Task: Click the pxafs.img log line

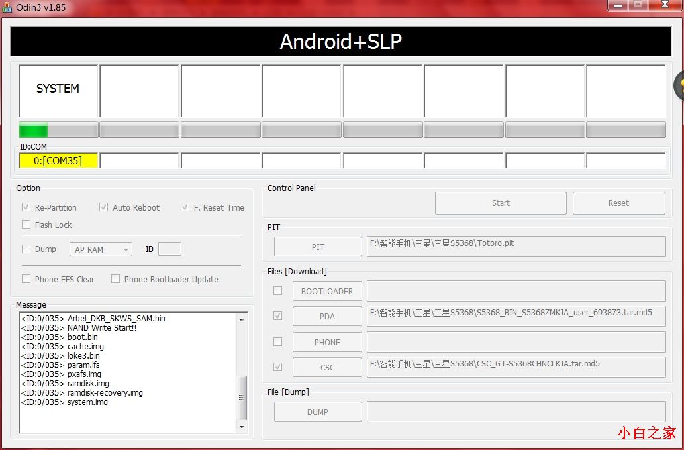Action: click(x=61, y=374)
